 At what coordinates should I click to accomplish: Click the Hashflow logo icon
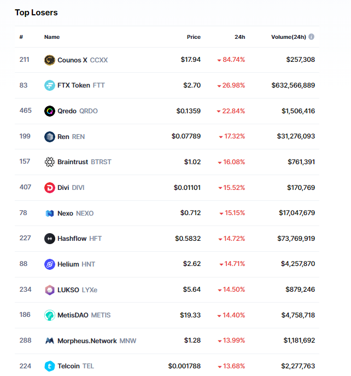click(x=50, y=239)
